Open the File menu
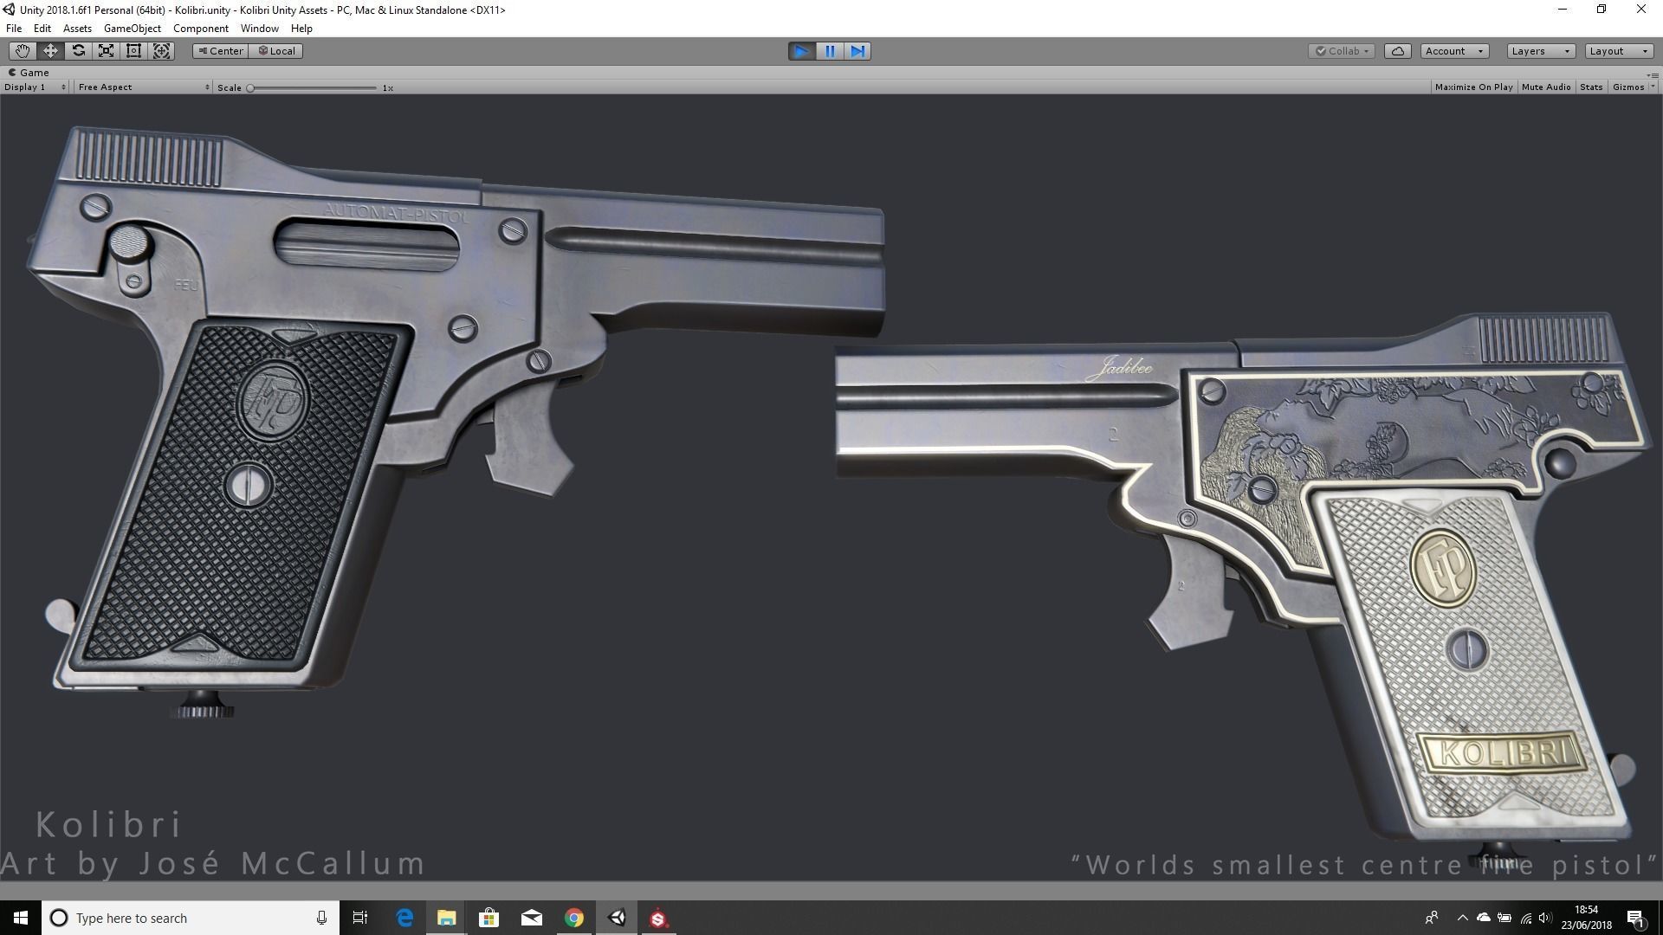This screenshot has width=1663, height=935. pos(14,29)
